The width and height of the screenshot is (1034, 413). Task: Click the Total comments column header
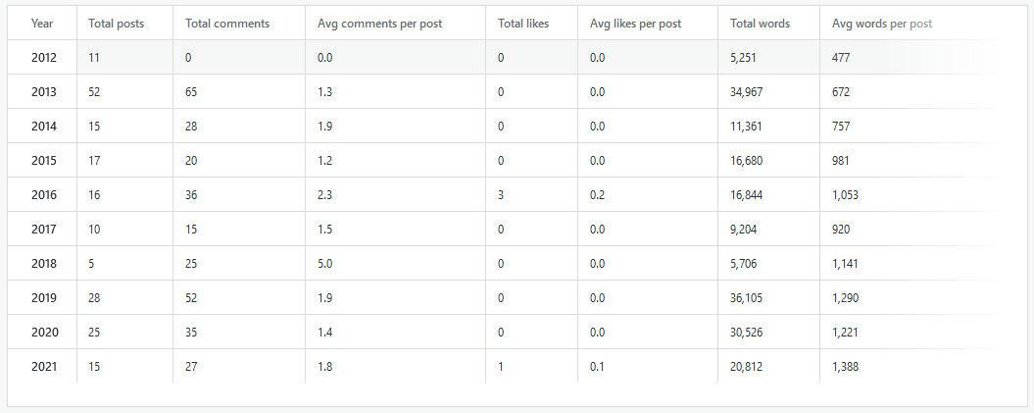[227, 23]
